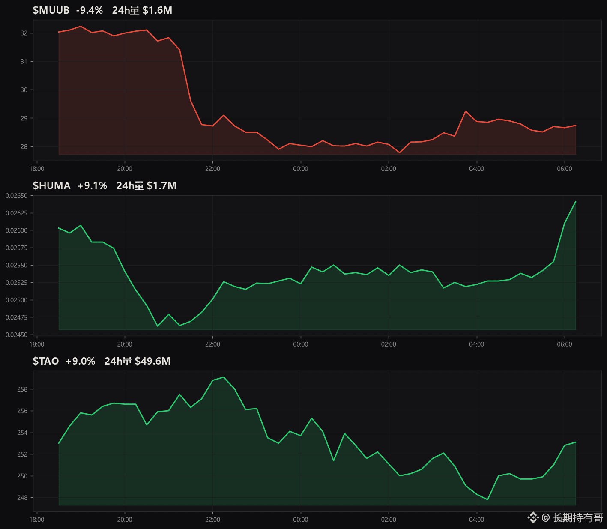
Task: Click the Binance logo icon in watermark
Action: coord(533,517)
